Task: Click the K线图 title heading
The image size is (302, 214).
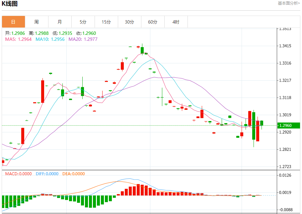Action: coord(10,4)
